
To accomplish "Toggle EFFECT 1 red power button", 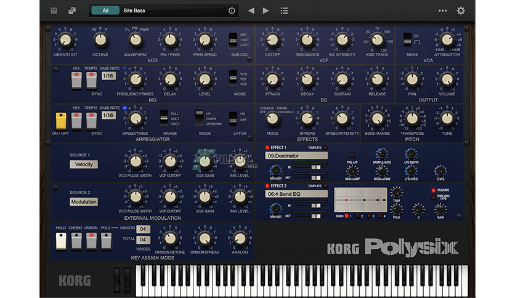I will coord(267,148).
